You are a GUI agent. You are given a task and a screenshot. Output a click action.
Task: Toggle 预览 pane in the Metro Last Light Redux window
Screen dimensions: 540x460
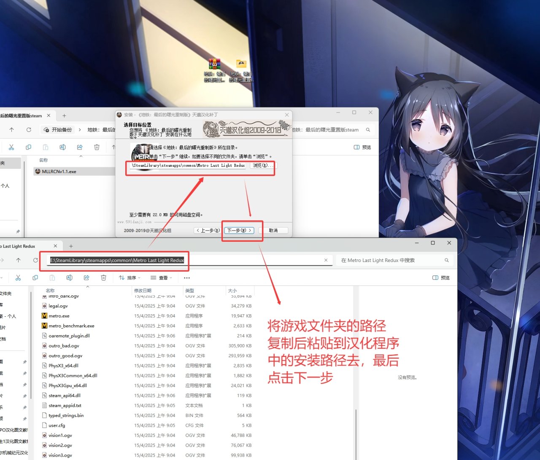(441, 278)
